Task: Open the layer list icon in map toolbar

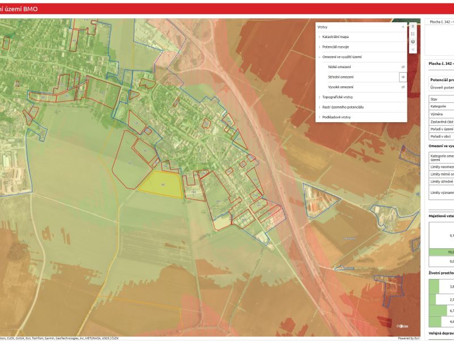Action: [x=413, y=34]
